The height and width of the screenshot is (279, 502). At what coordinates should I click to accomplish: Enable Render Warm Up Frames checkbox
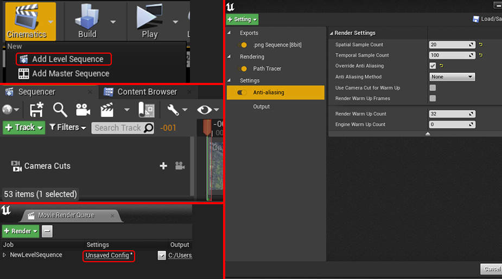click(x=433, y=98)
